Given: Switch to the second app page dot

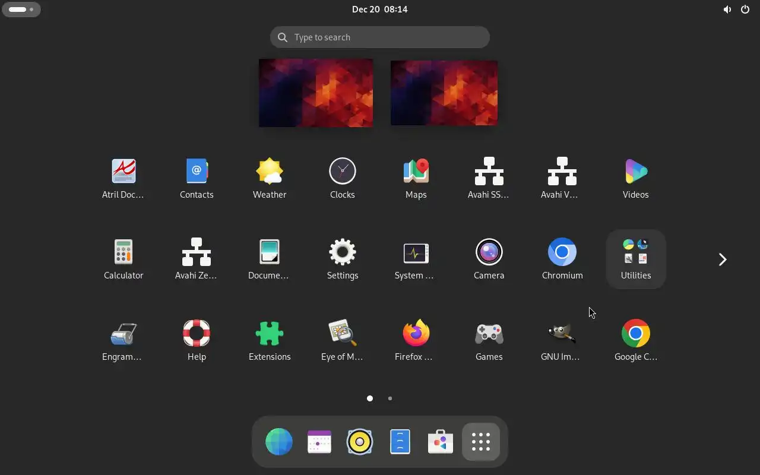Looking at the screenshot, I should pyautogui.click(x=390, y=398).
